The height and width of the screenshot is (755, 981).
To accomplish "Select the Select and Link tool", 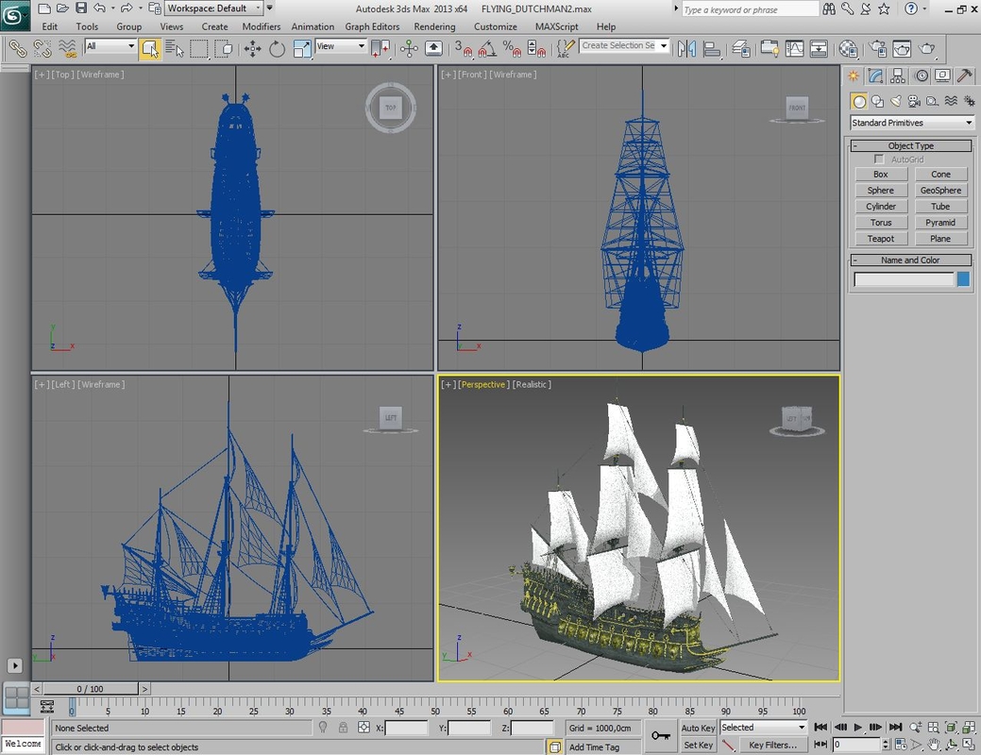I will point(18,48).
